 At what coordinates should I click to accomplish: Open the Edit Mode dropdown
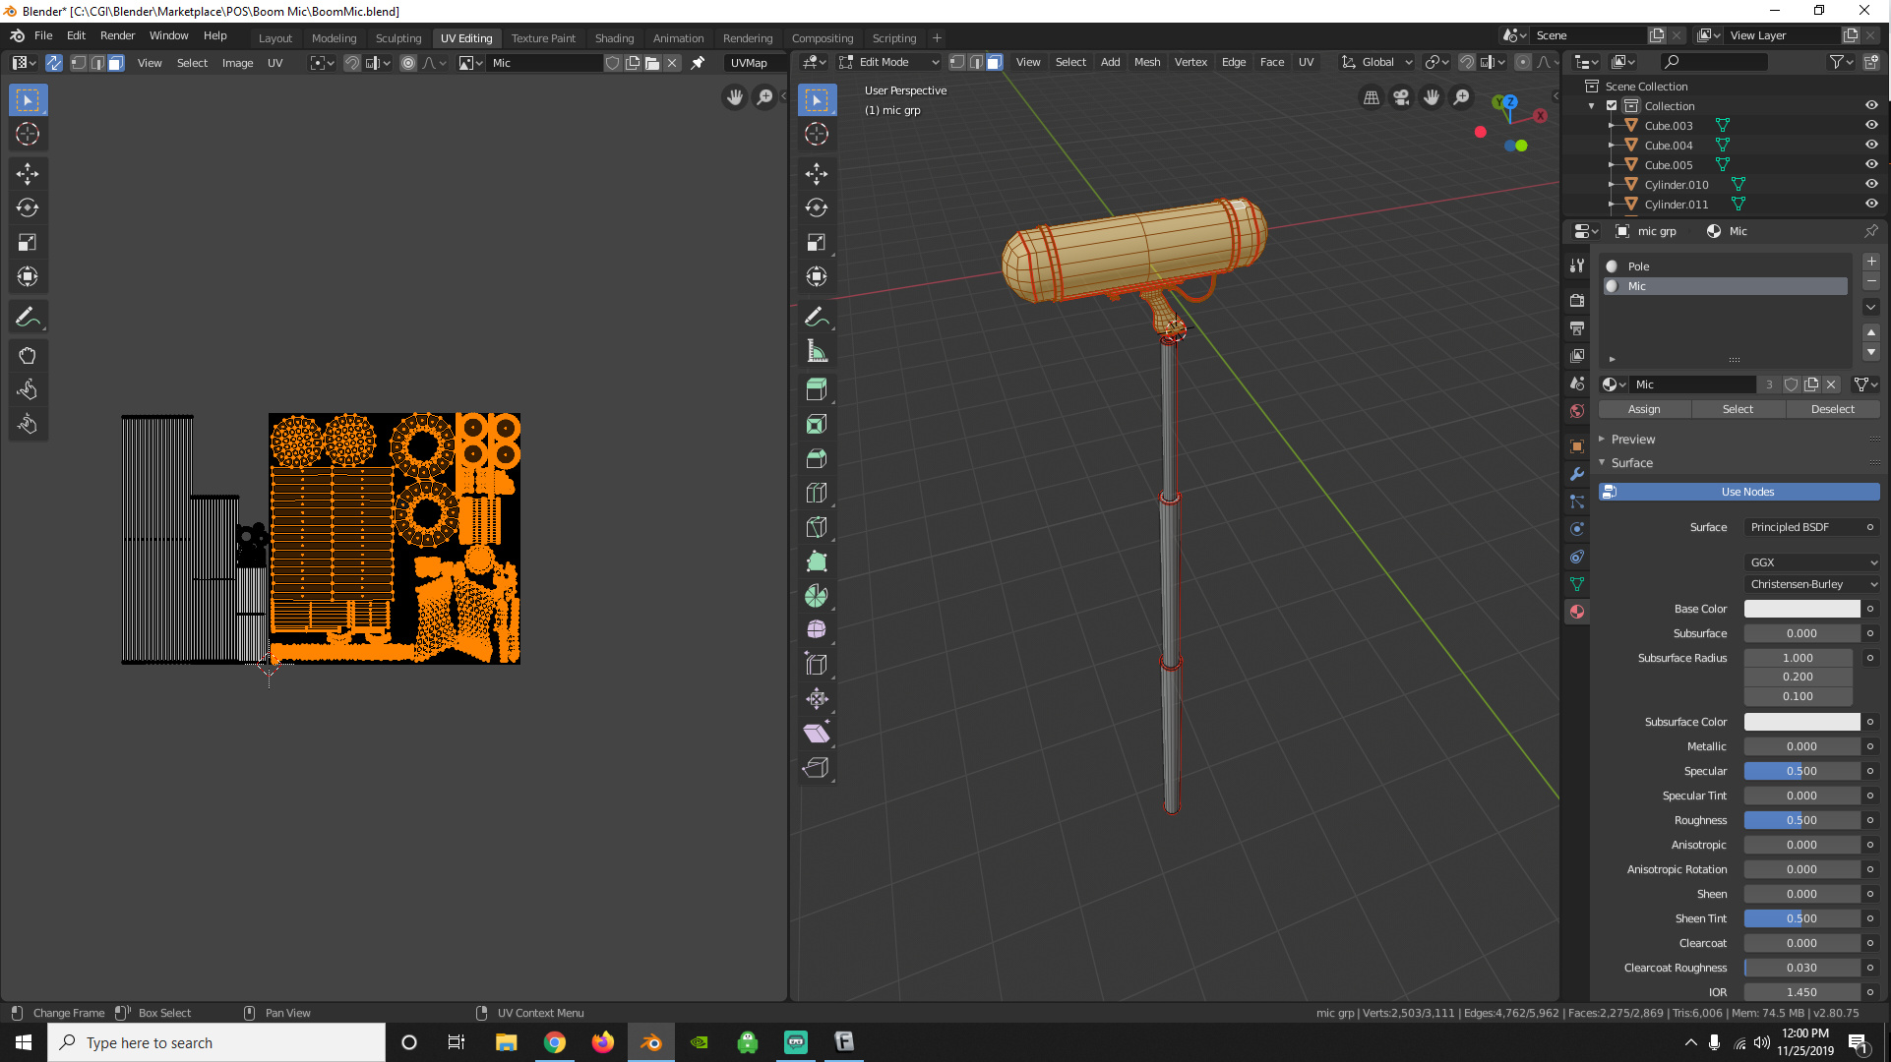tap(888, 61)
